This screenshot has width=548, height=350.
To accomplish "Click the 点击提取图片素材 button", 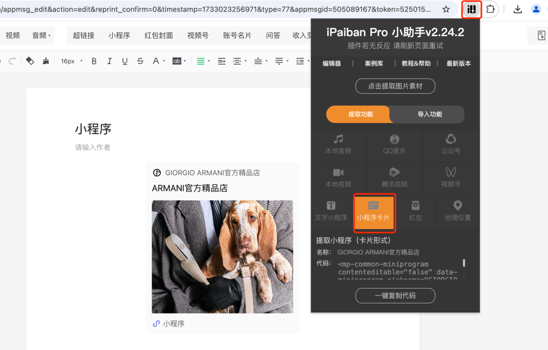I will click(x=395, y=86).
